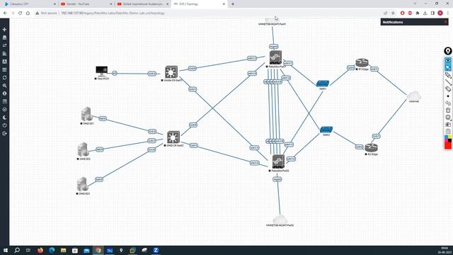The image size is (453, 255).
Task: Open the Pictures icon in sidebar
Action: [4, 62]
